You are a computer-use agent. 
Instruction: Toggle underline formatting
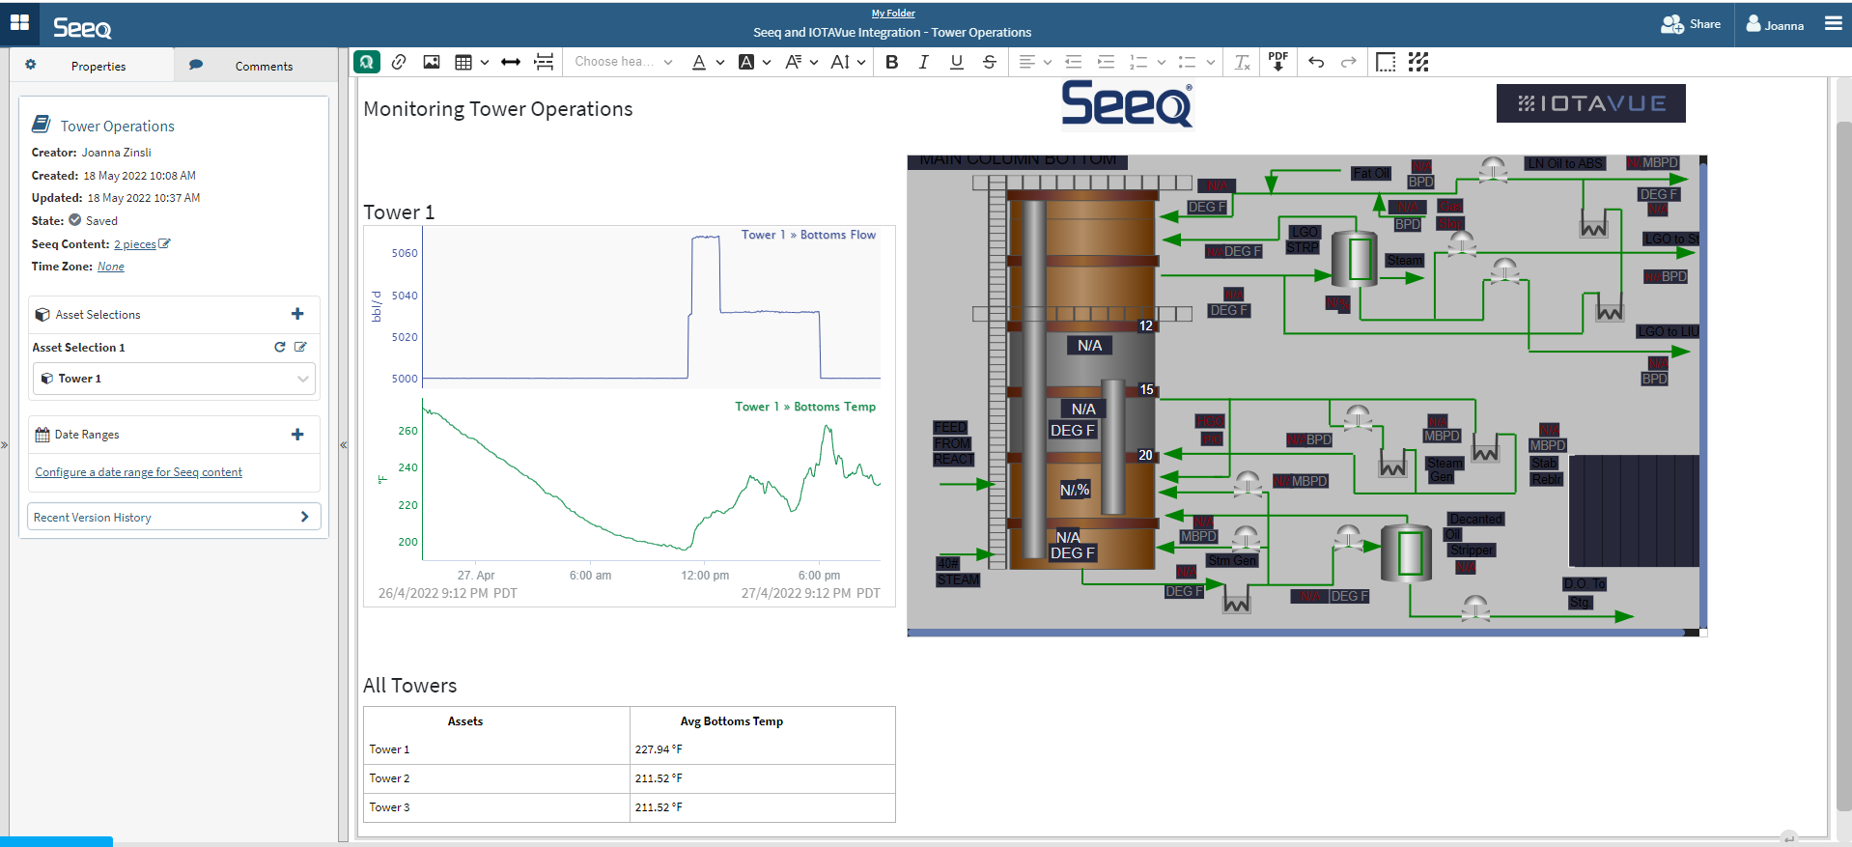pyautogui.click(x=956, y=62)
